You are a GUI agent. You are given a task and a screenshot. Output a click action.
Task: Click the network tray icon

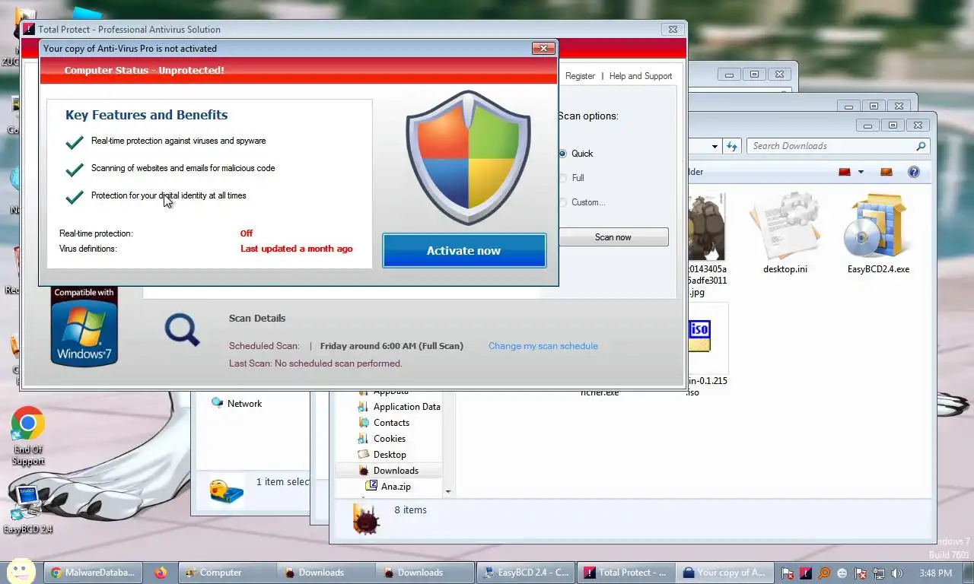[879, 573]
